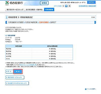Click the 利用者情報 section bullet icon
The image size is (101, 94).
6,35
